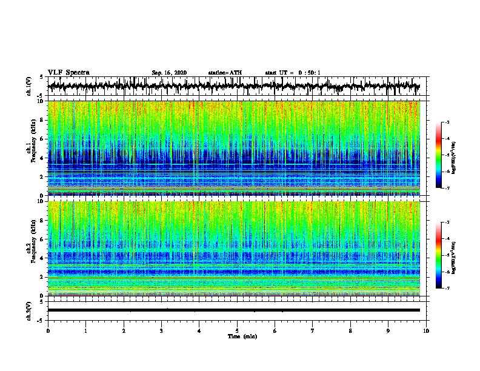Click time axis tick label '1'
This screenshot has width=480, height=371.
(x=85, y=331)
